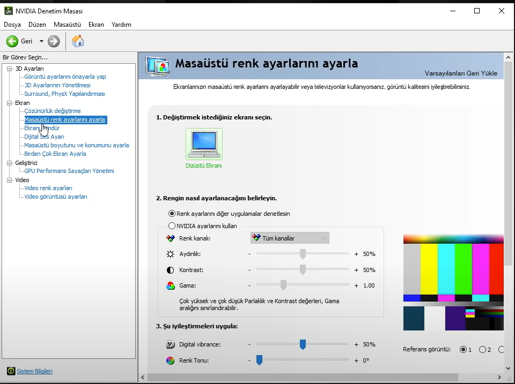Open 'GPU Performans Sayaçları Yönetimi' task
The width and height of the screenshot is (515, 384).
[69, 171]
